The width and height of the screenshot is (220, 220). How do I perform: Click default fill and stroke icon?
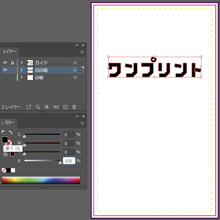pos(4,132)
